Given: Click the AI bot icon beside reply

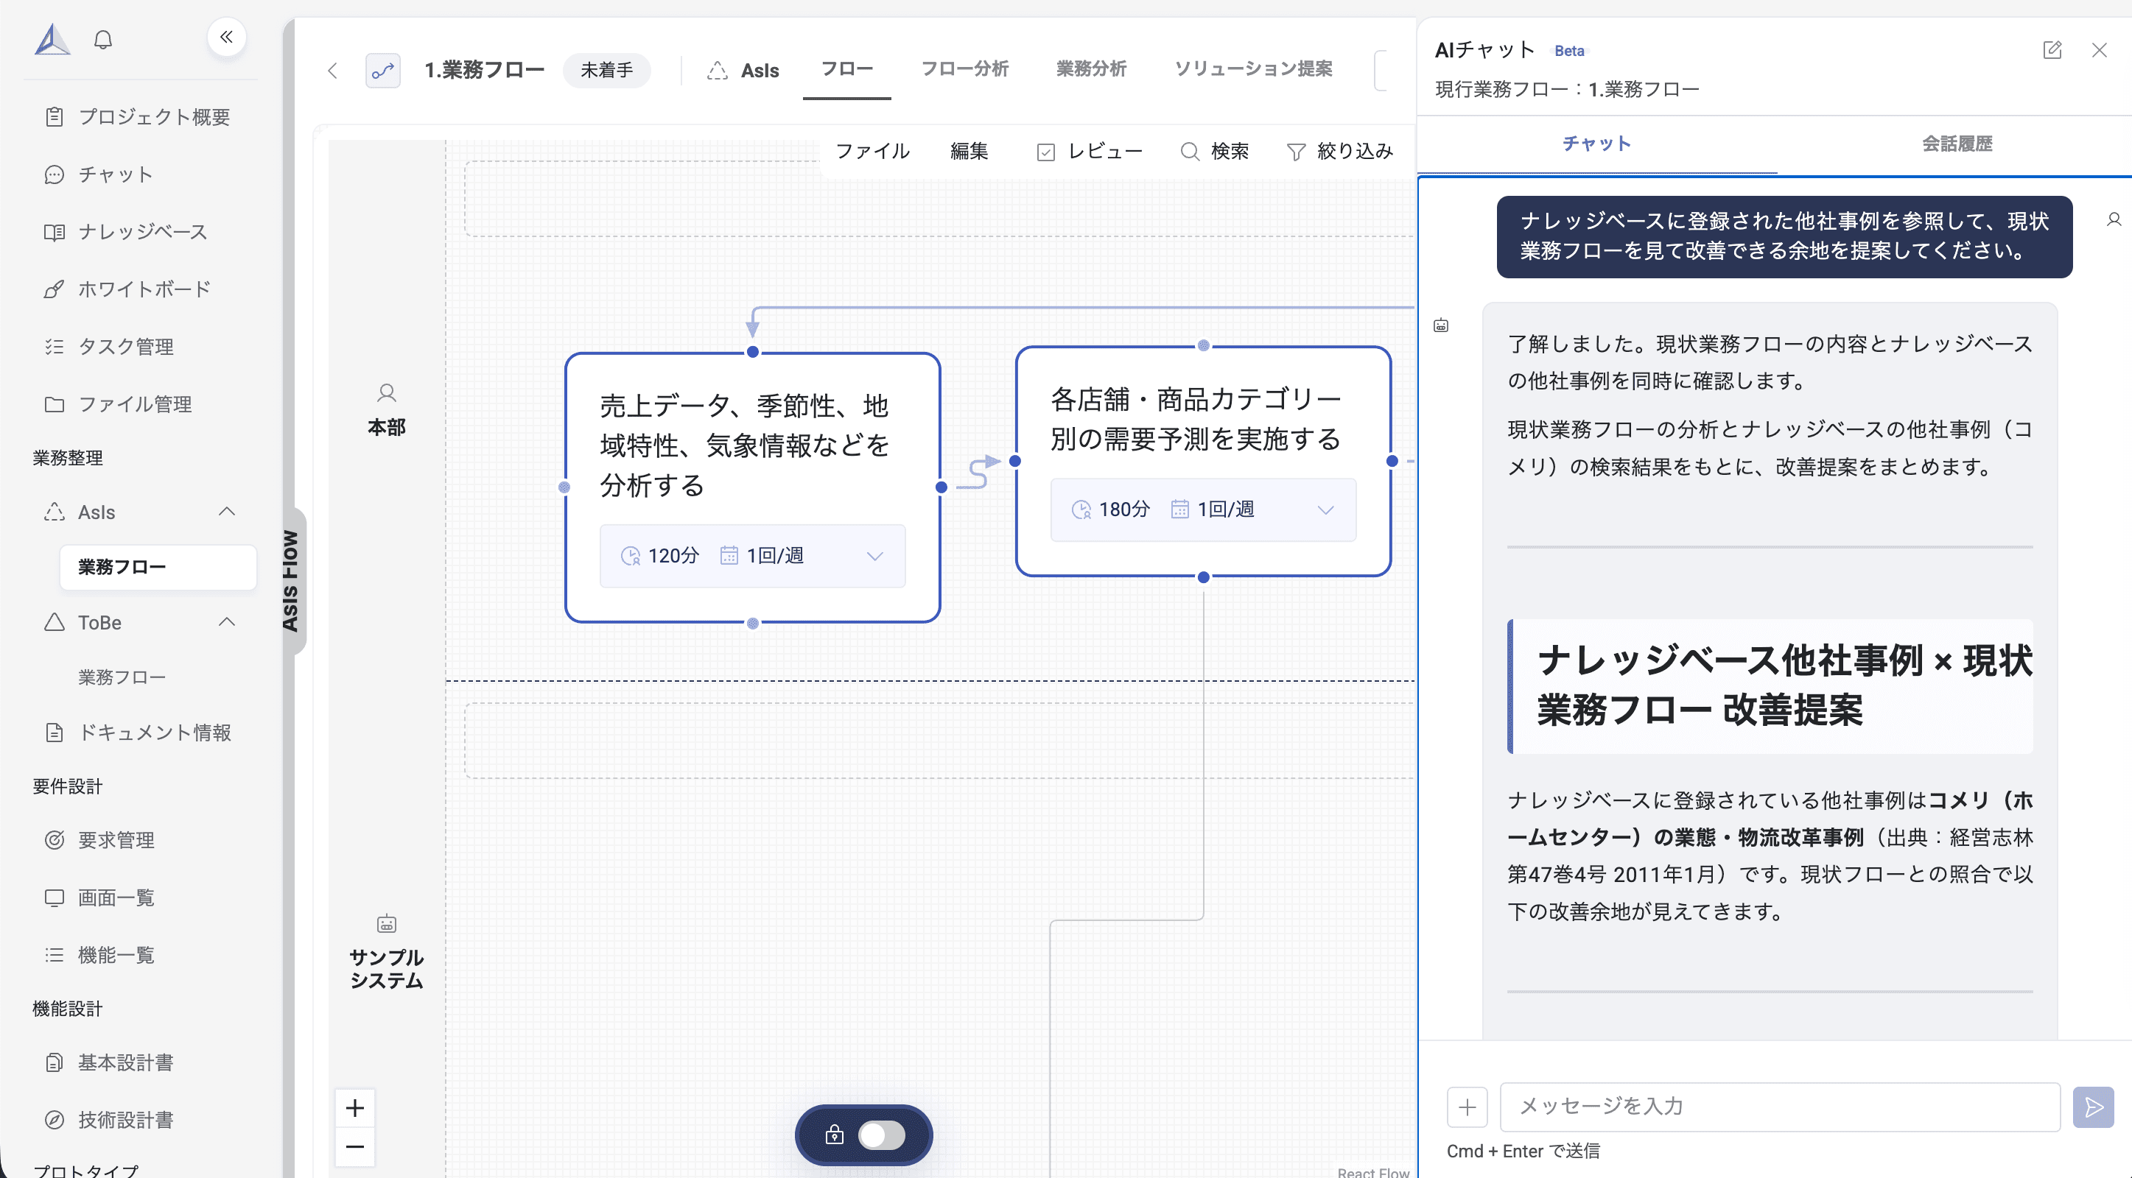Looking at the screenshot, I should click(1441, 326).
